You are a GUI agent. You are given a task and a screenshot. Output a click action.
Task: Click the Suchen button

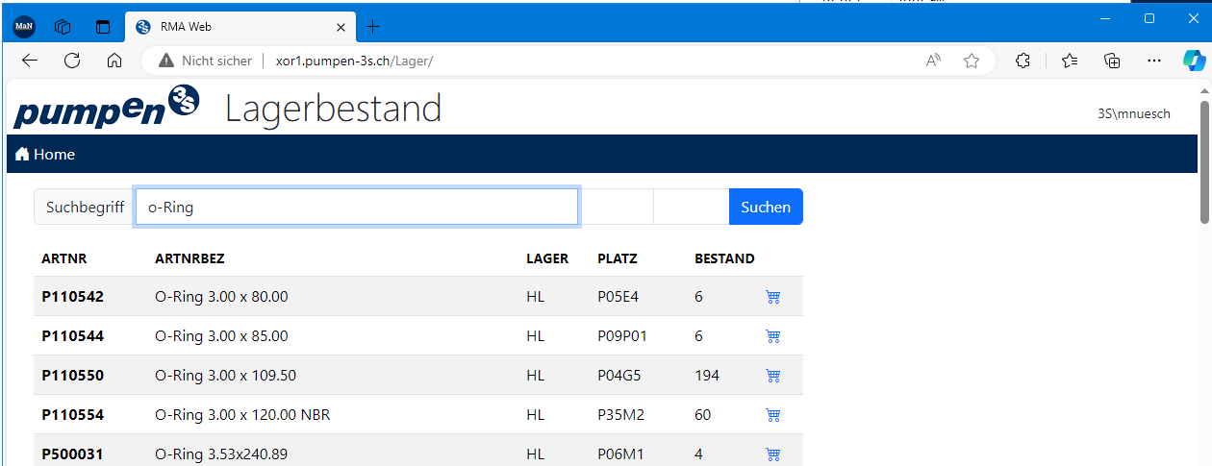[x=766, y=207]
